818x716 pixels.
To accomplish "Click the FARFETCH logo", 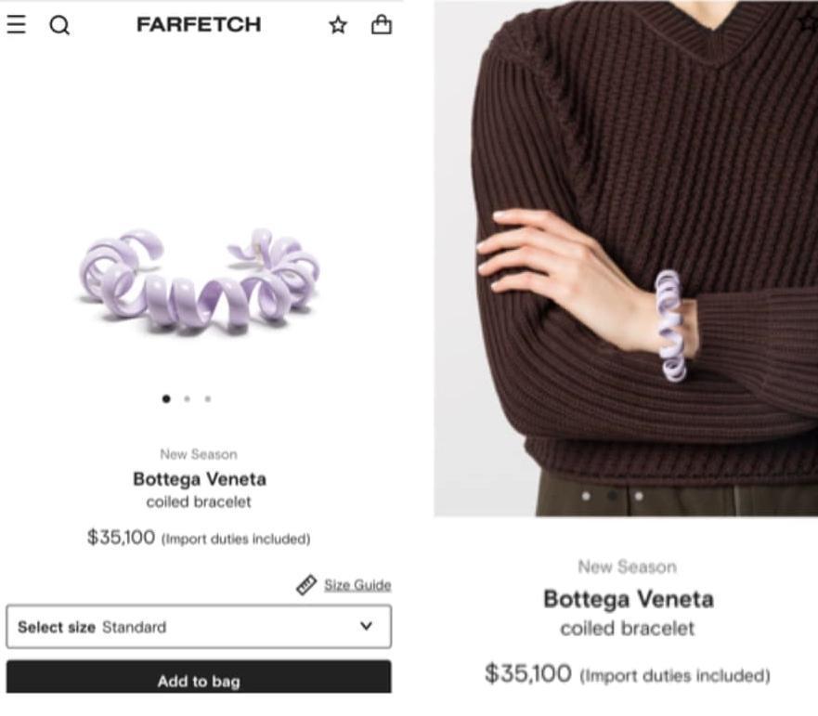I will point(199,24).
